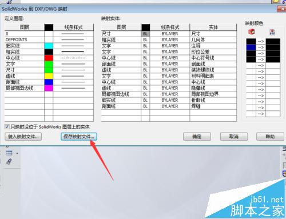Click the SolidWorks color icon above mapped colors
The image size is (286, 219).
click(252, 32)
